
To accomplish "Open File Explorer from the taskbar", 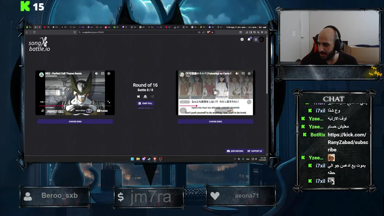I will point(138,159).
